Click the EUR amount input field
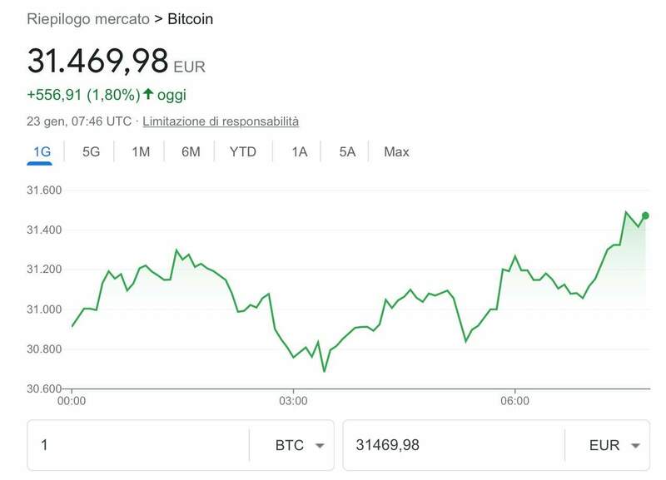Viewport: 666px width, 480px height. [x=453, y=445]
